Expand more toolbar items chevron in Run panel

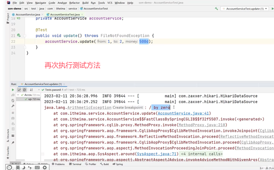pos(39,90)
